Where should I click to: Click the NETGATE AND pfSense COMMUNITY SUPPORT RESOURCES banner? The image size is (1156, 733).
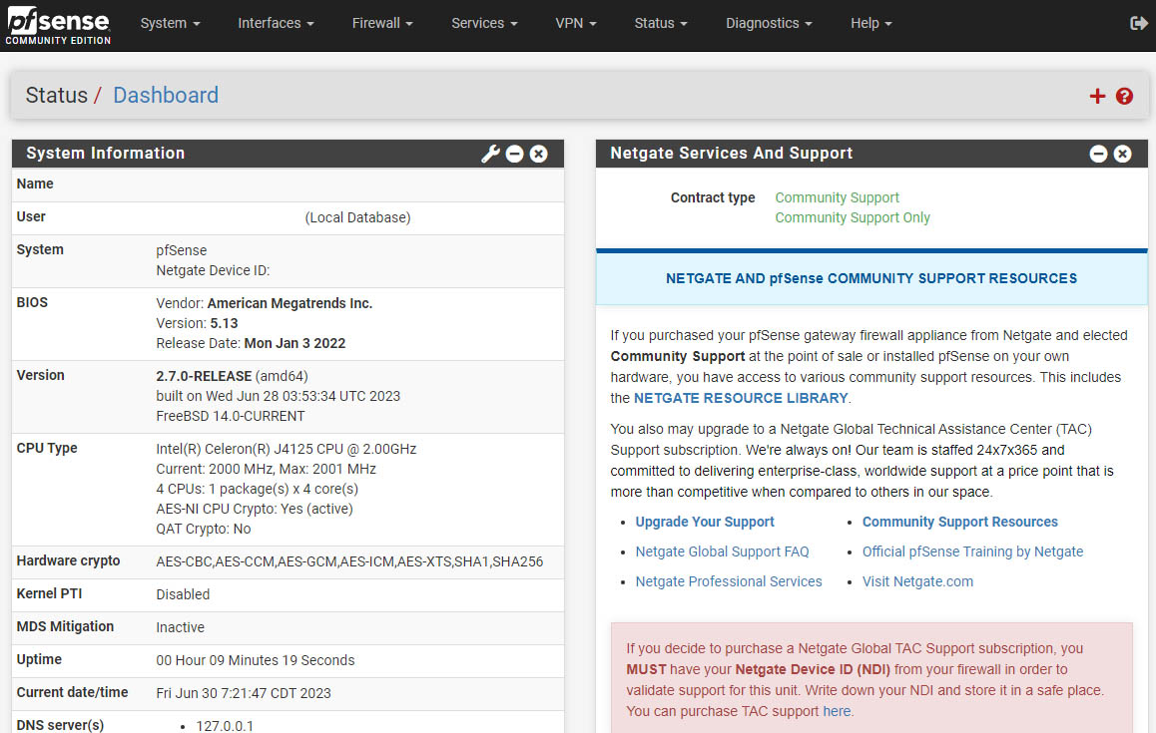(871, 278)
